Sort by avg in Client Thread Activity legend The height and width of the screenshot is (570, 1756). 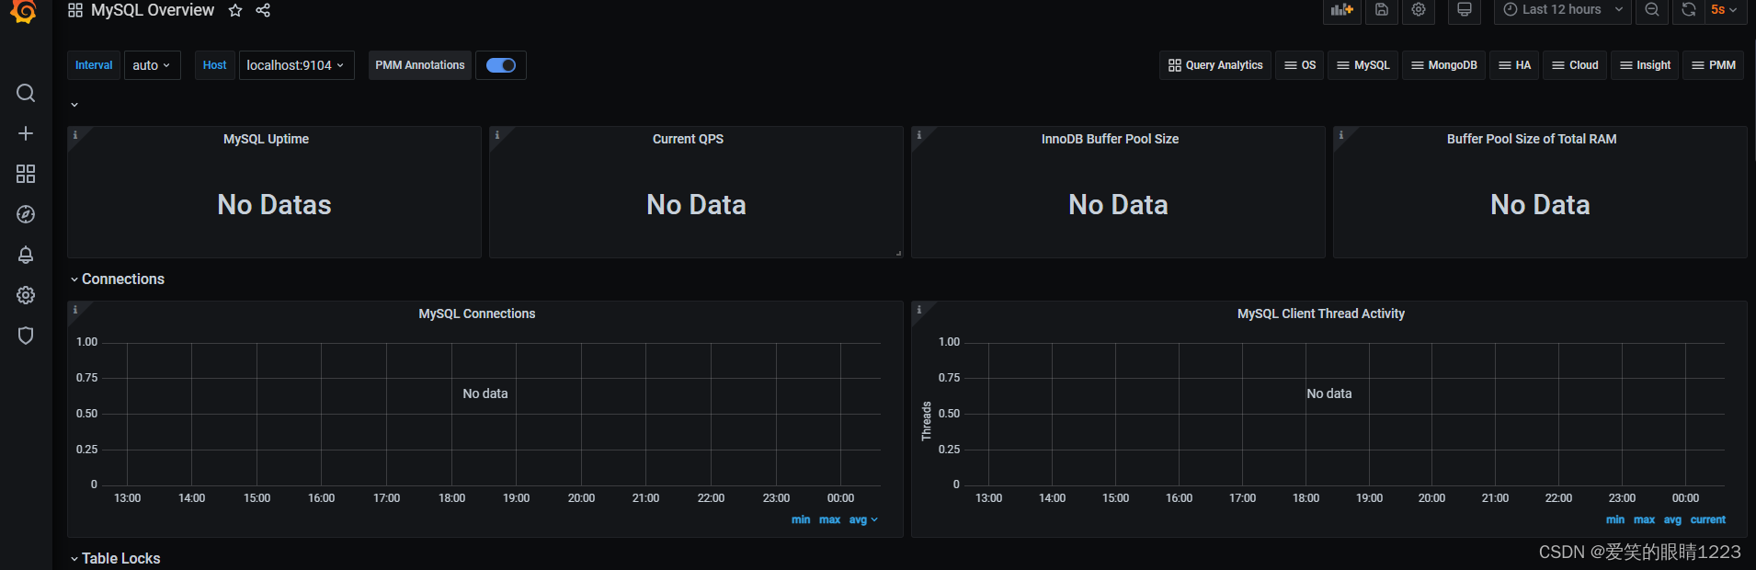(x=1672, y=519)
